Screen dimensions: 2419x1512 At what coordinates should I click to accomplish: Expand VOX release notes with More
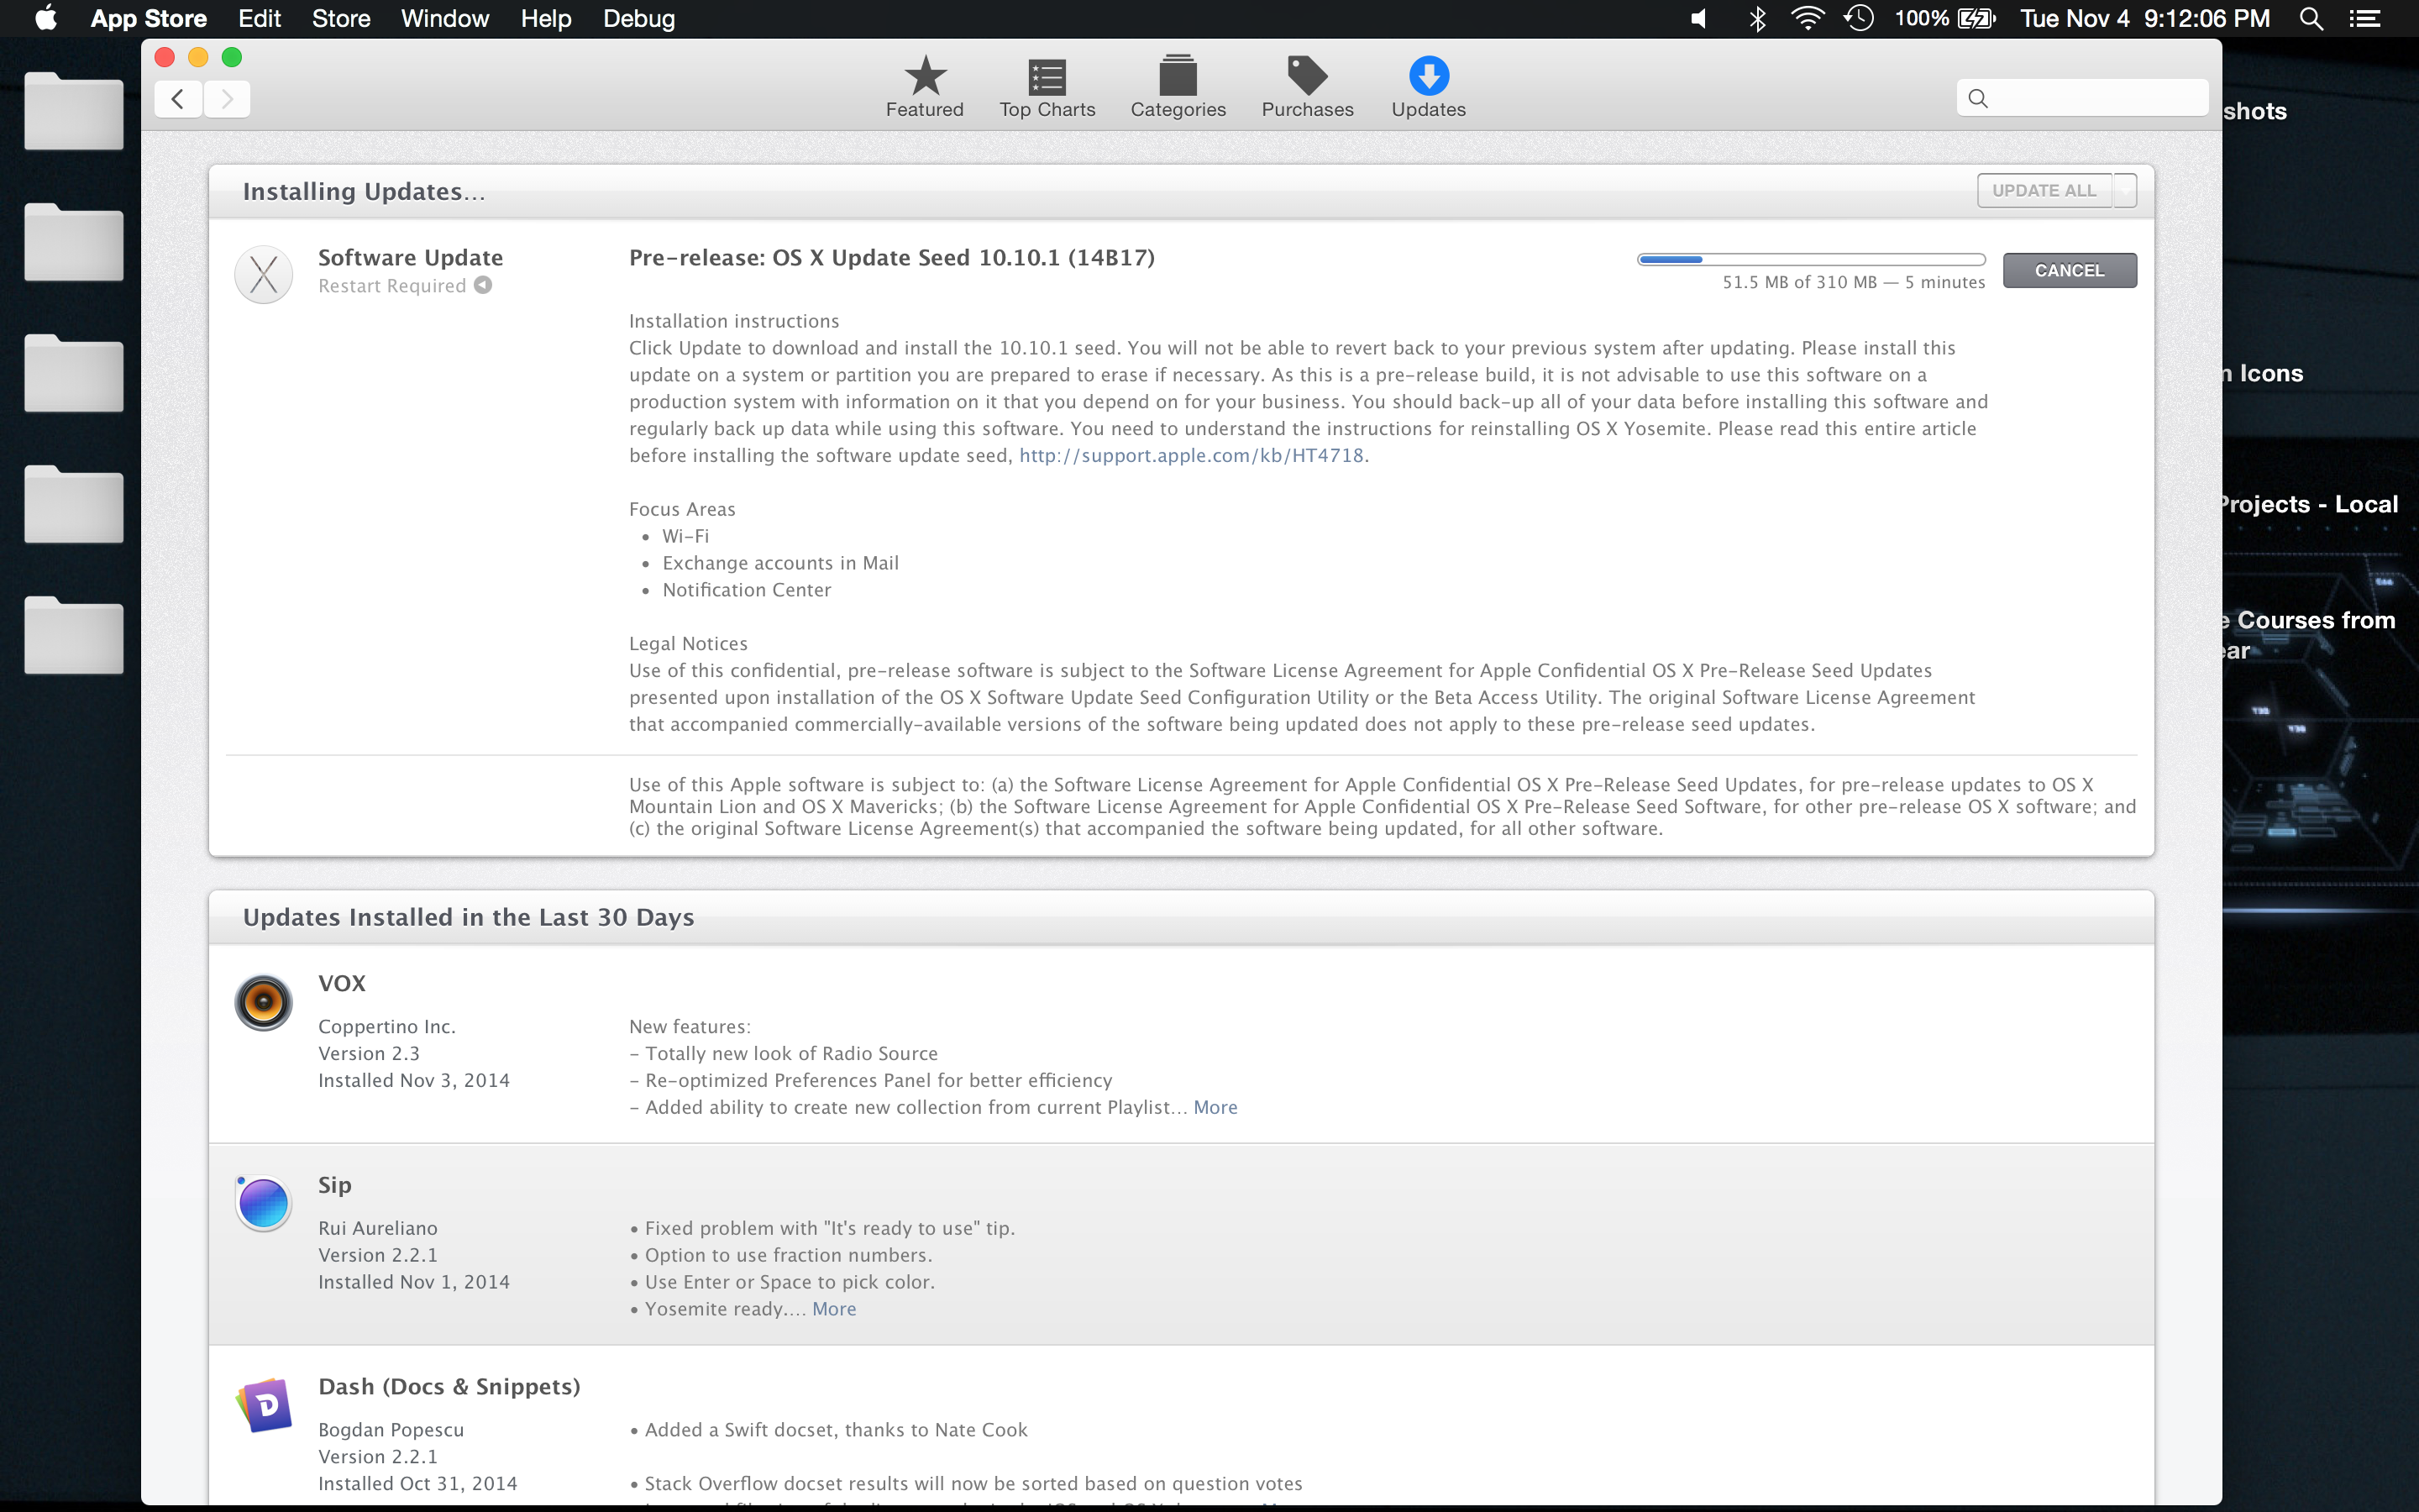1215,1107
